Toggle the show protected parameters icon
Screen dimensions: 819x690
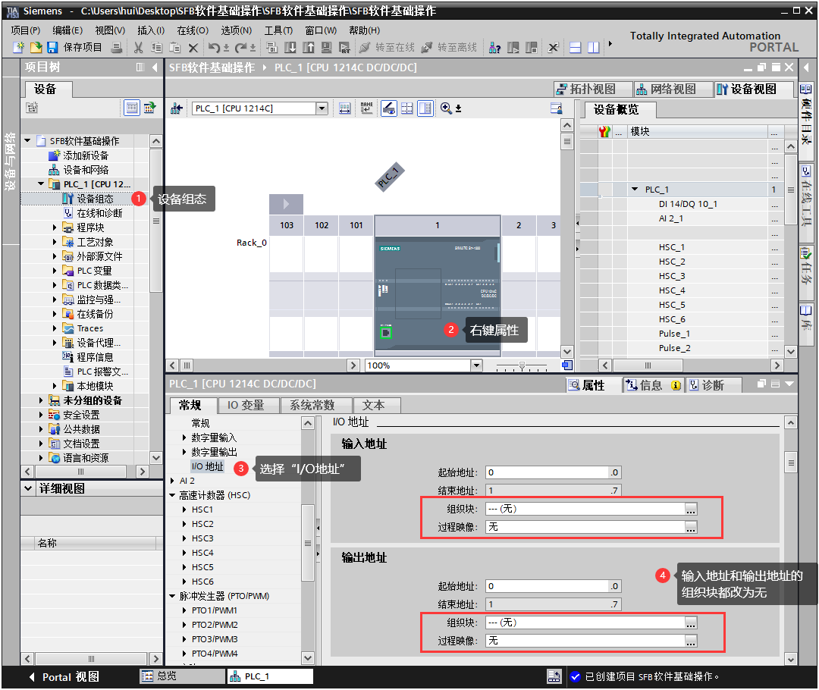(388, 108)
